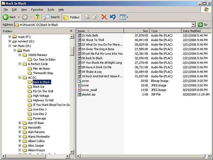213x160 pixels.
Task: Open the Back history dropdown arrow
Action: (19, 17)
